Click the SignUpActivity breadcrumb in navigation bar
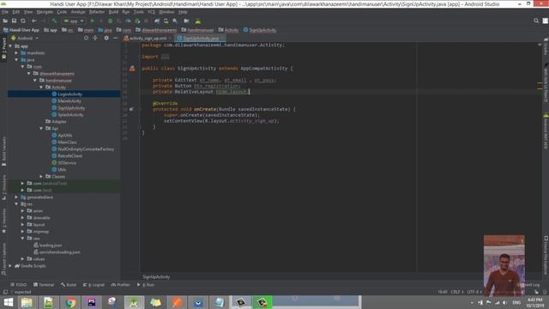 tap(259, 30)
